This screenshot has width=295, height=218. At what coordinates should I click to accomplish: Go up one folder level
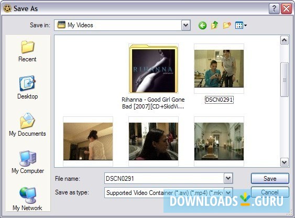pyautogui.click(x=214, y=25)
